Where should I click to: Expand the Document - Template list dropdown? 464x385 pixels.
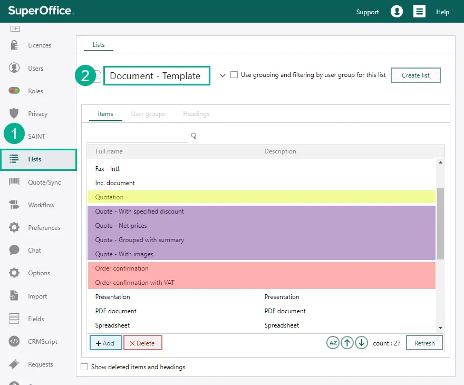click(x=223, y=75)
